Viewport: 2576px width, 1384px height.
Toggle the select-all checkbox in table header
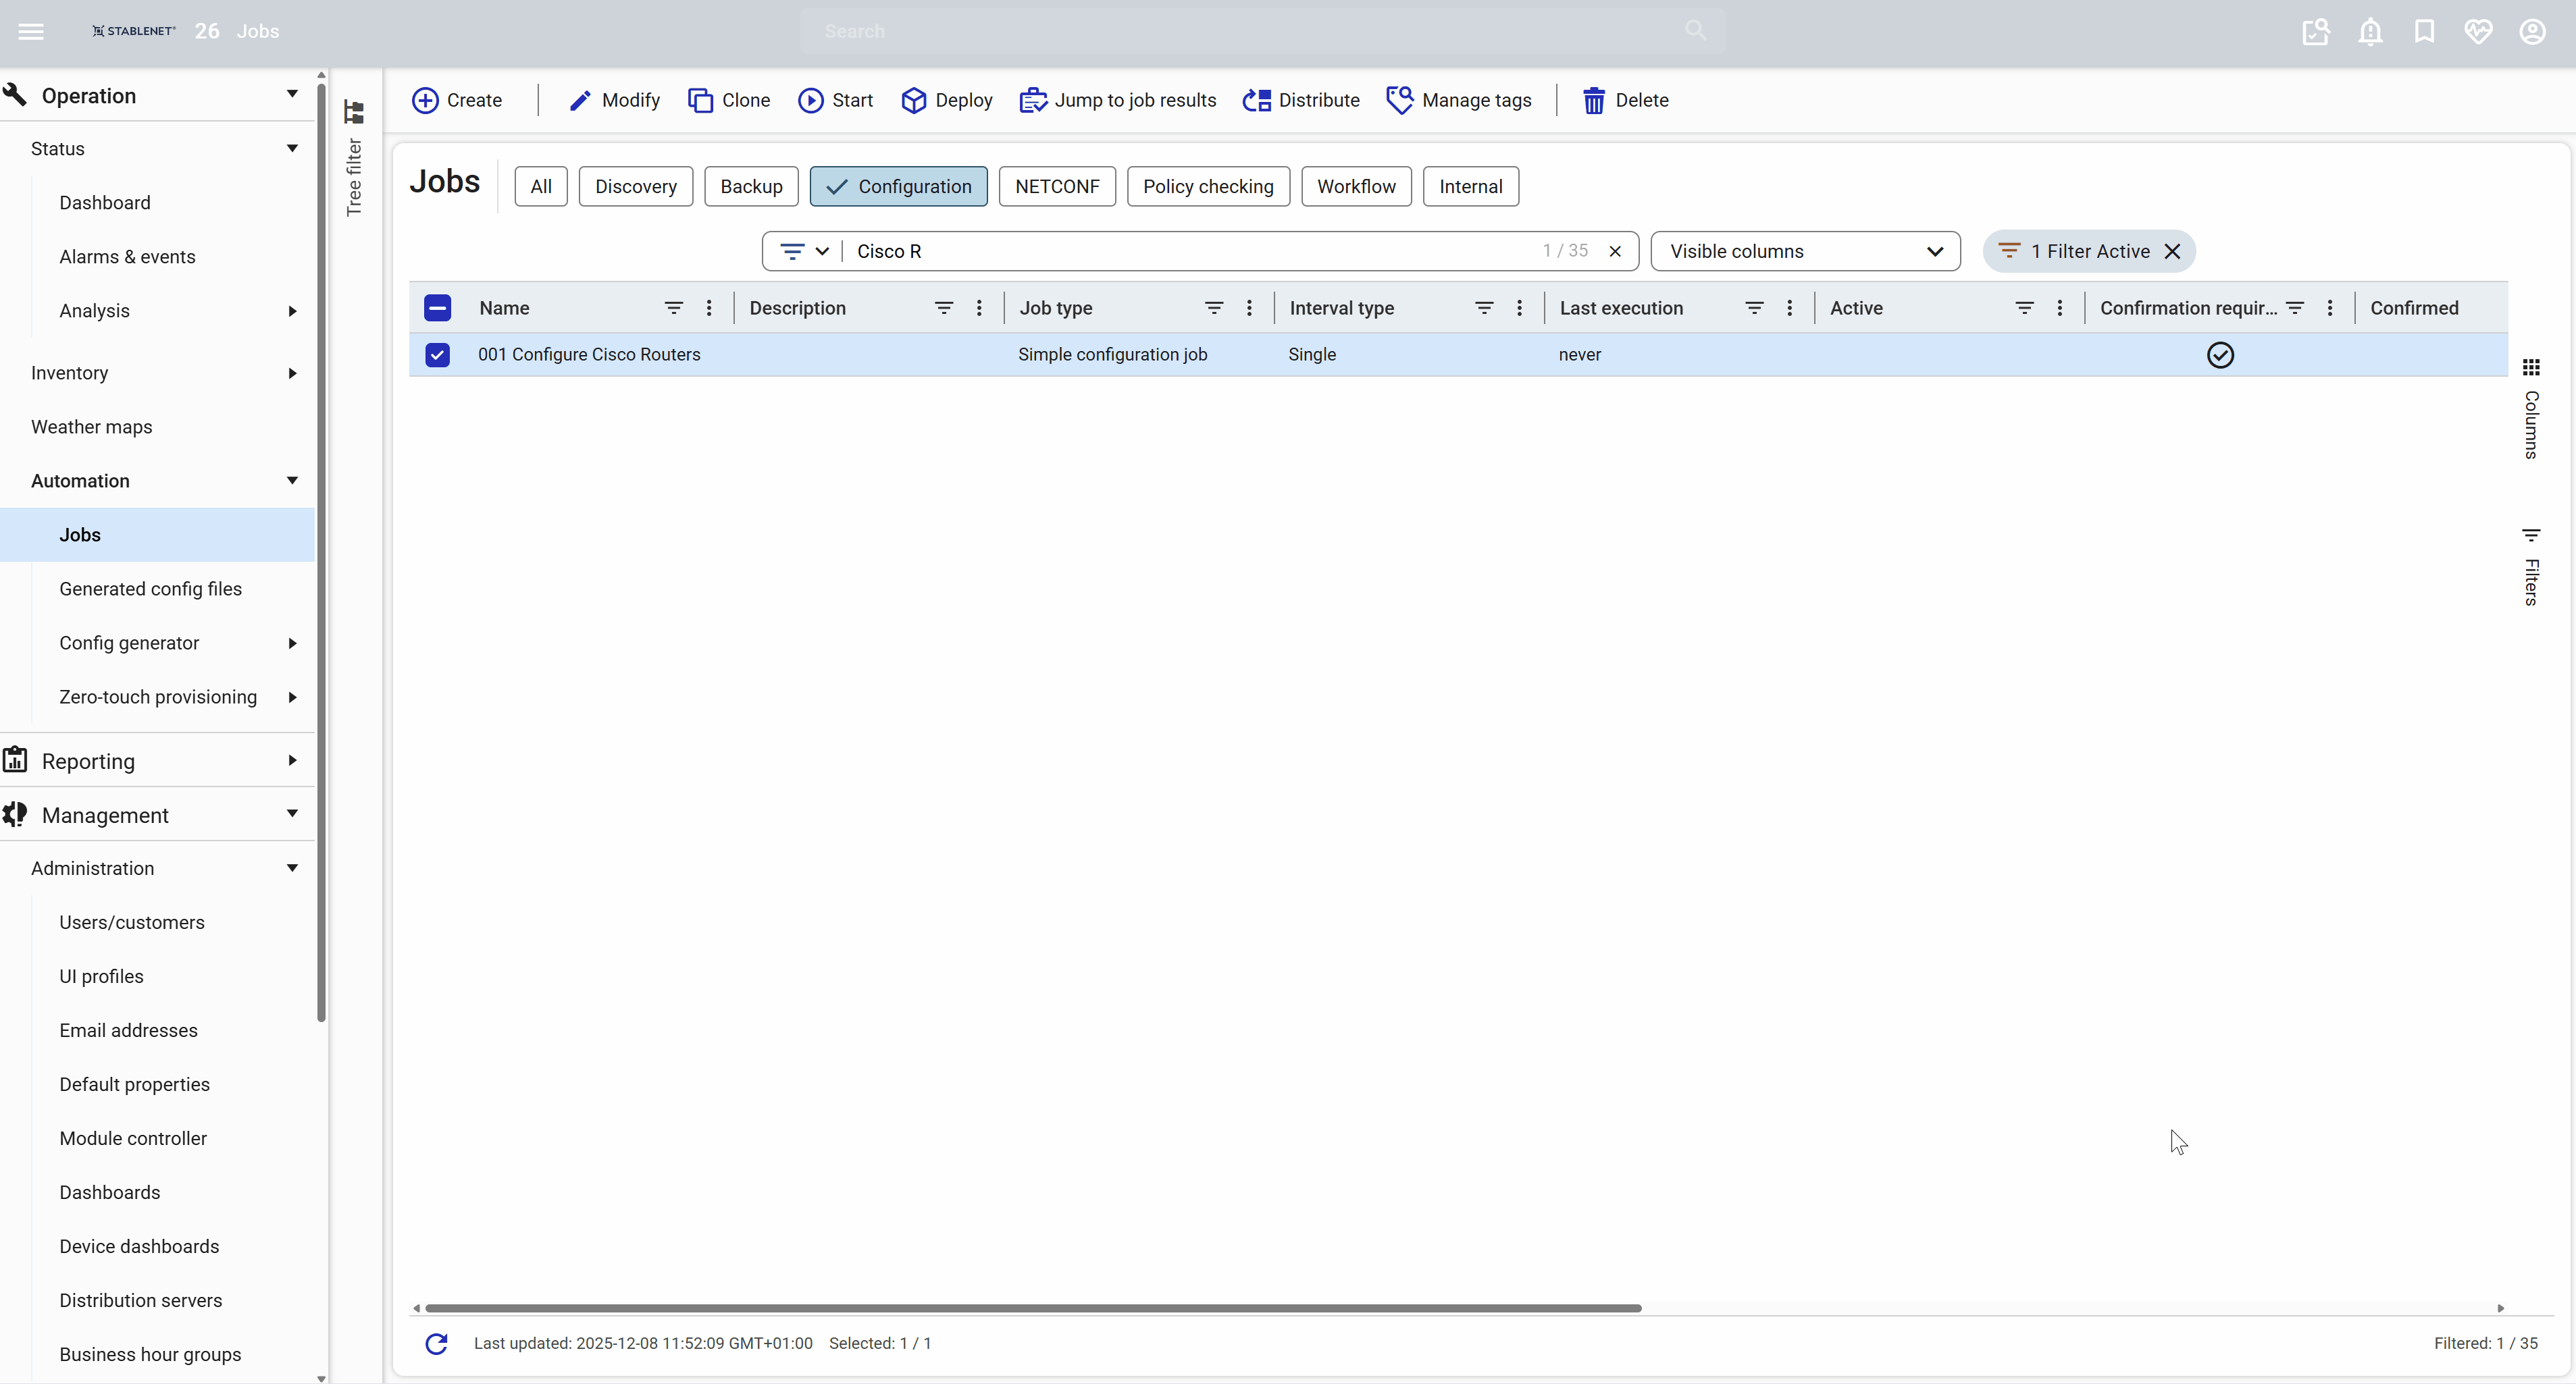point(437,308)
